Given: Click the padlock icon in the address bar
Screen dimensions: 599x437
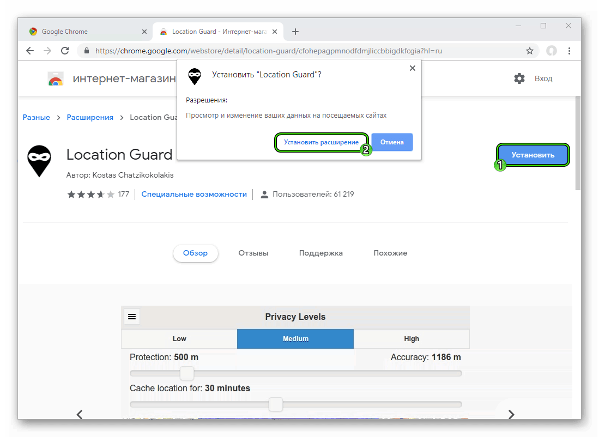Looking at the screenshot, I should (x=87, y=51).
